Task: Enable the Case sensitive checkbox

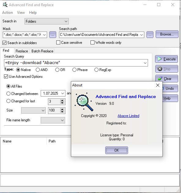Action: [58, 43]
